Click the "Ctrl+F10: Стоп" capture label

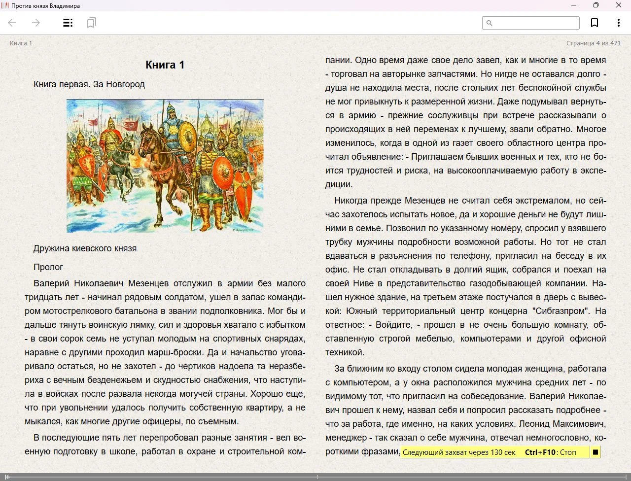(550, 452)
